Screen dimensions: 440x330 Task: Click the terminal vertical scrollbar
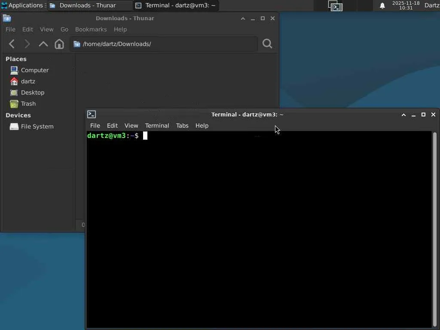coord(435,229)
